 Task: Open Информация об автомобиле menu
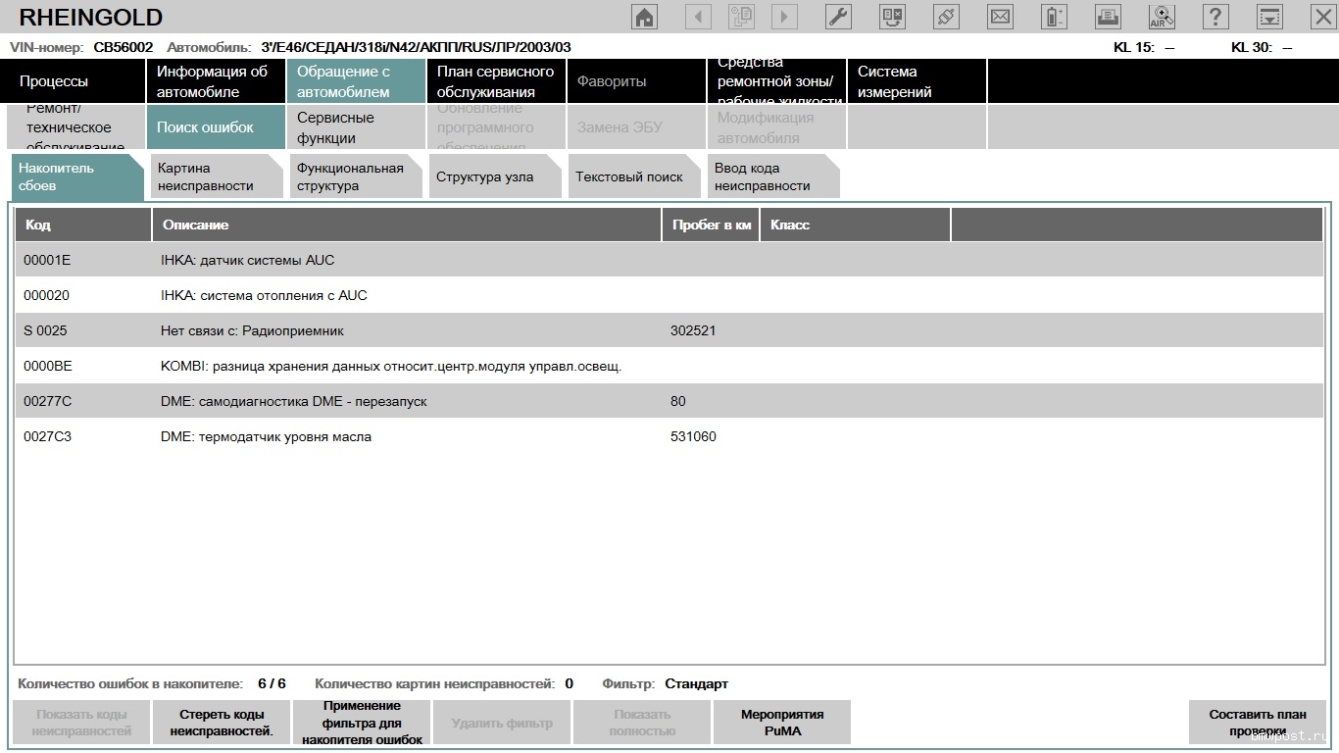[x=213, y=81]
